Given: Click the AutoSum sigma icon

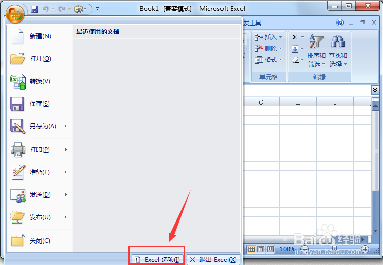Looking at the screenshot, I should [x=295, y=37].
